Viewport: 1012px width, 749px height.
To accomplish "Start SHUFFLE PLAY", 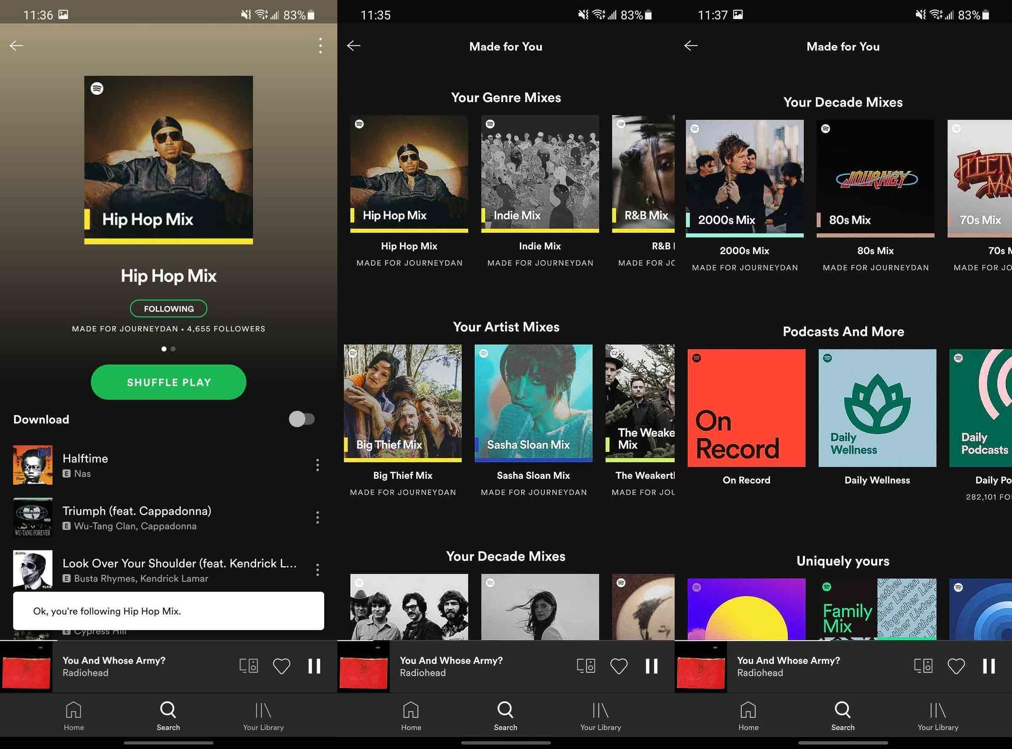I will pyautogui.click(x=168, y=382).
